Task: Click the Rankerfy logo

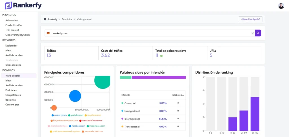Action: pyautogui.click(x=23, y=6)
